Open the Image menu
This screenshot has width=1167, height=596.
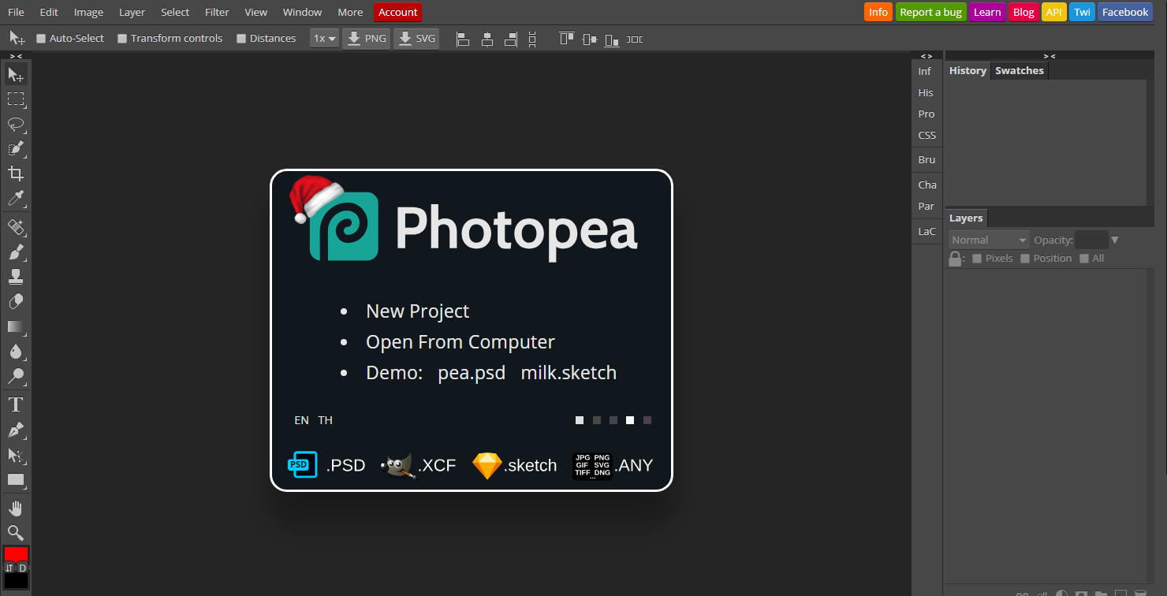tap(88, 12)
